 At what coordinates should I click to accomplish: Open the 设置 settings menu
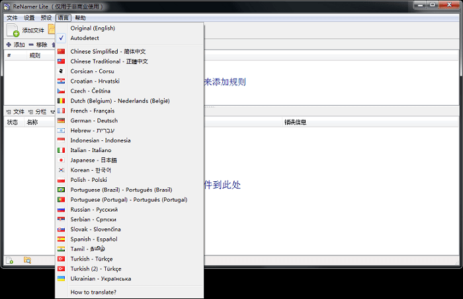tap(29, 18)
